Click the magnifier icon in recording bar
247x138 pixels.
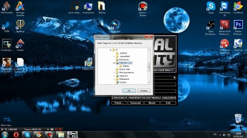pos(6,130)
